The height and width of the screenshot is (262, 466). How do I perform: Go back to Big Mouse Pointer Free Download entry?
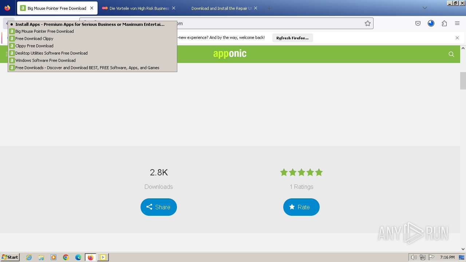92,31
